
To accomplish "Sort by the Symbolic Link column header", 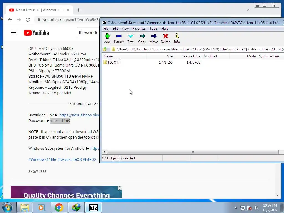I will (x=271, y=56).
